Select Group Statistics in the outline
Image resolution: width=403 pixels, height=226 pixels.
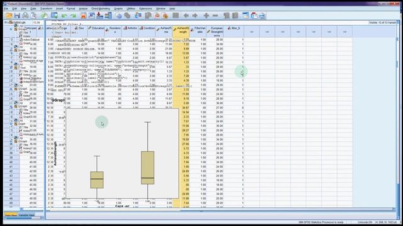pos(32,78)
